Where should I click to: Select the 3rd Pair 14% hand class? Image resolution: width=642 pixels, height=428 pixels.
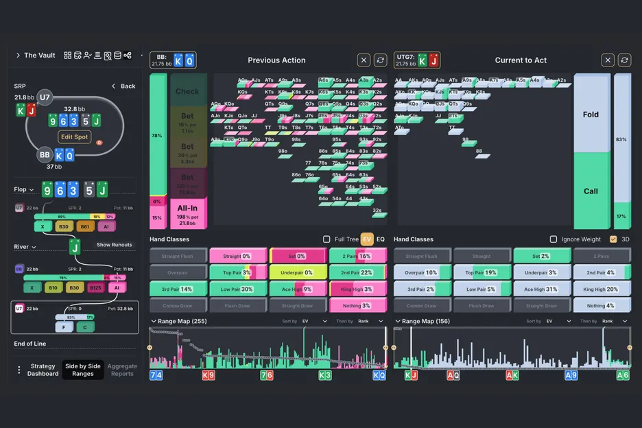[178, 289]
